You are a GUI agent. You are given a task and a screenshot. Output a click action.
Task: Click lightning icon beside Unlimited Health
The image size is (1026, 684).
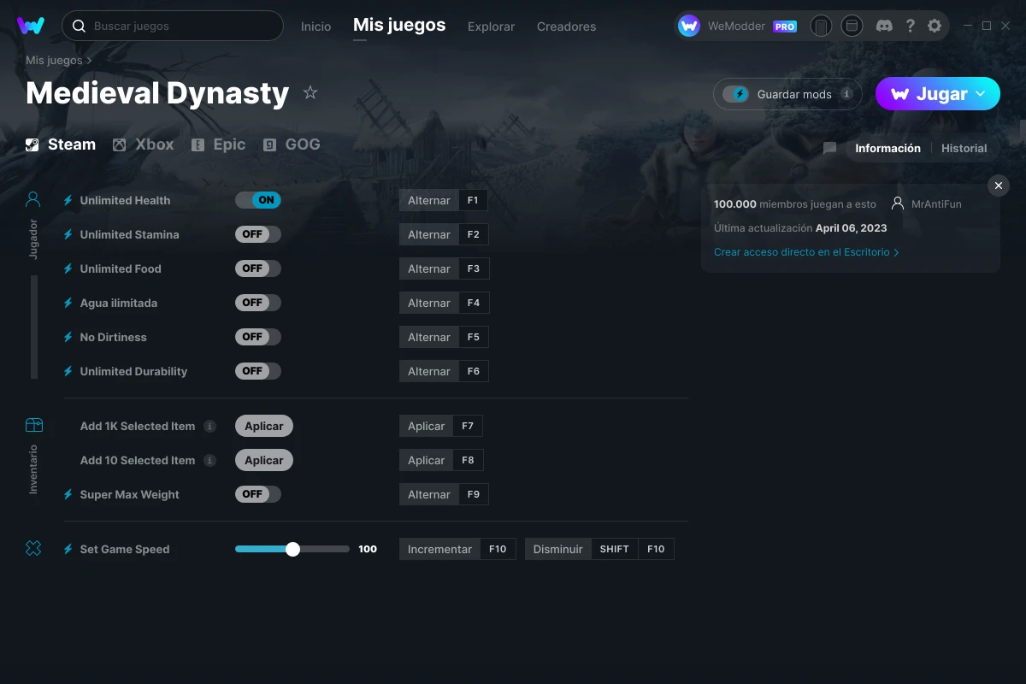click(x=68, y=200)
